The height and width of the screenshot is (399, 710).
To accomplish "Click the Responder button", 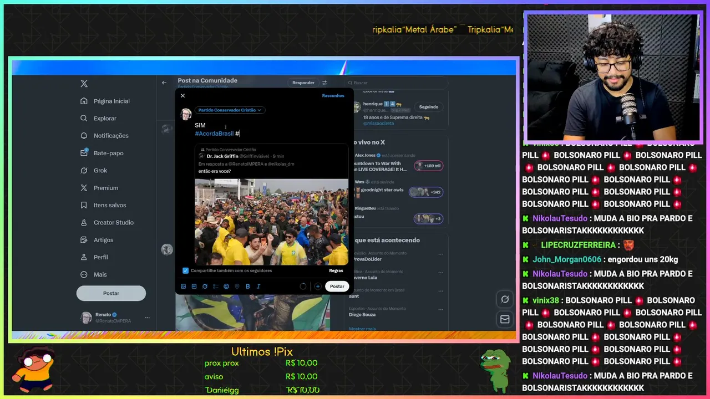I will pos(303,83).
